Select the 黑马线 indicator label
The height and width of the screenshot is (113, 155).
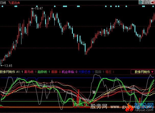pos(29,72)
